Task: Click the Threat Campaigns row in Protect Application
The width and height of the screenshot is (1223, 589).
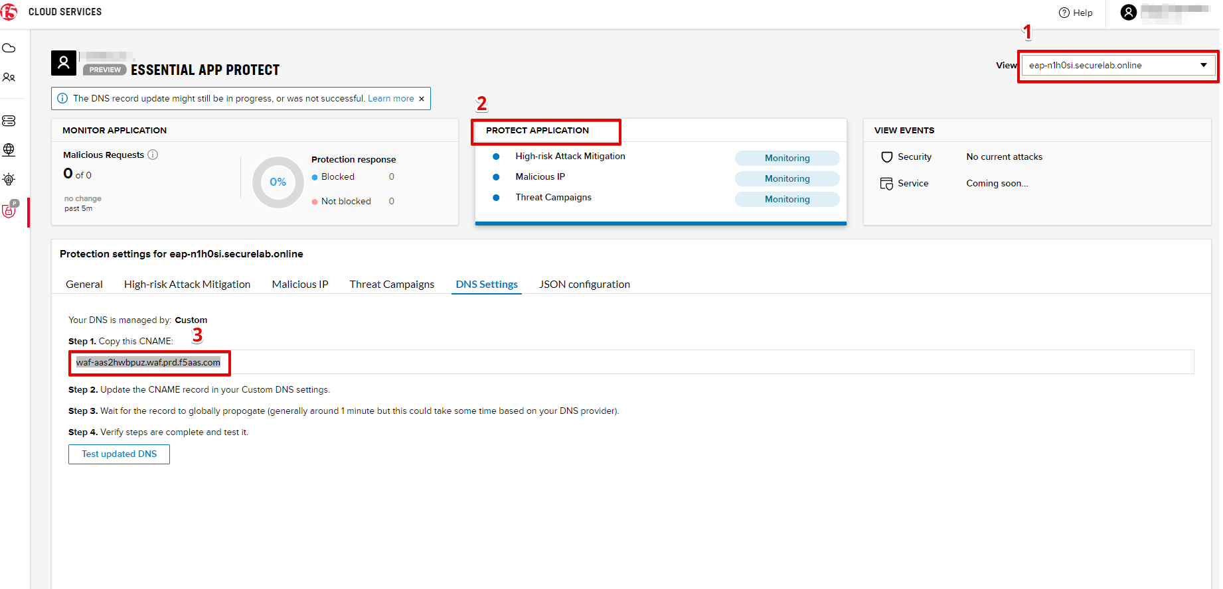Action: click(553, 198)
